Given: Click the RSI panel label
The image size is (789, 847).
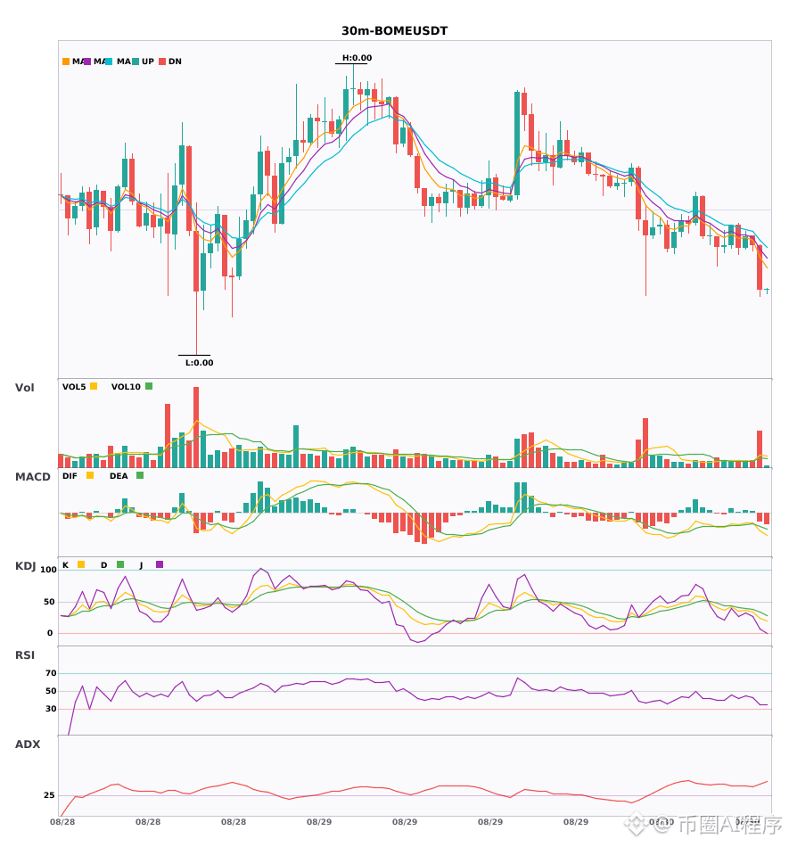Looking at the screenshot, I should click(x=25, y=655).
